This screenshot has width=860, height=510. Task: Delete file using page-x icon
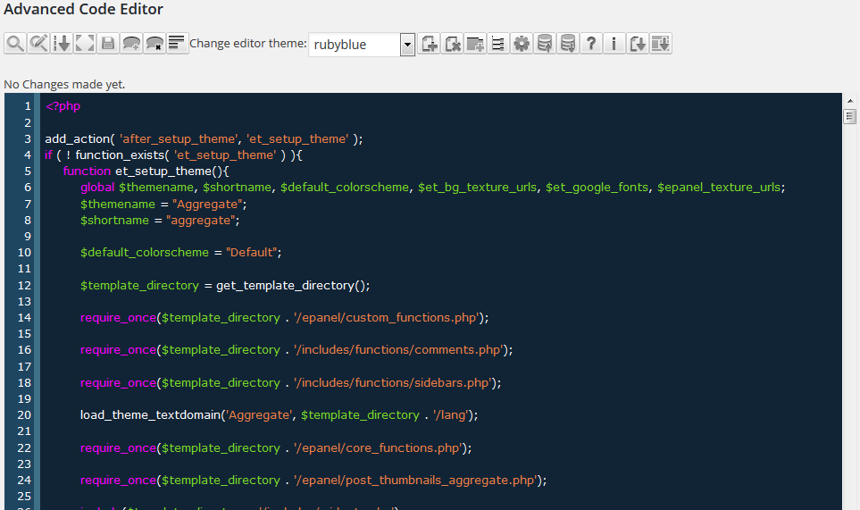coord(452,44)
